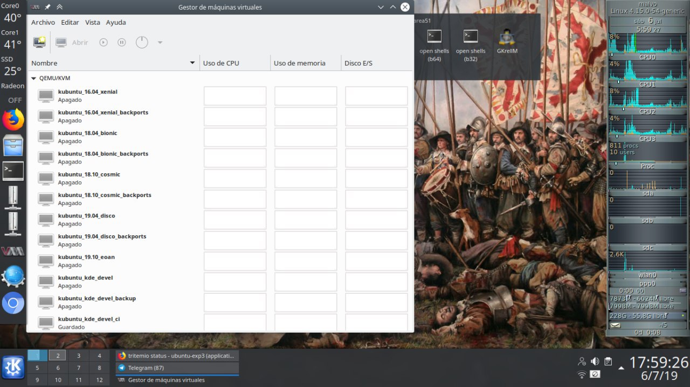Open the file manager from the dock

[13, 145]
